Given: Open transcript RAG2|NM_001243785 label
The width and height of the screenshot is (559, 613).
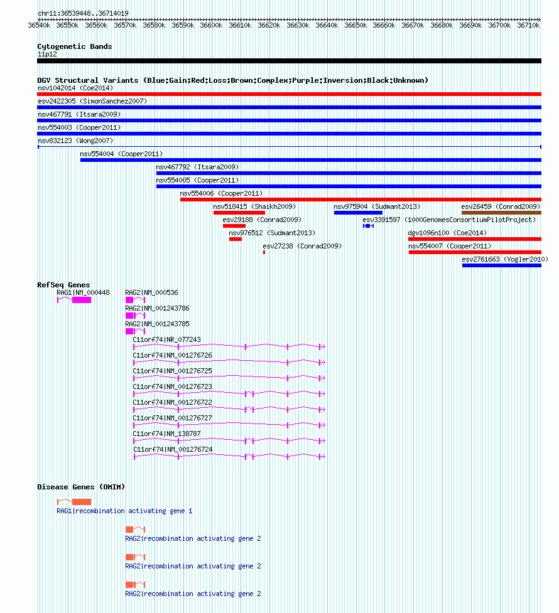Looking at the screenshot, I should [158, 324].
